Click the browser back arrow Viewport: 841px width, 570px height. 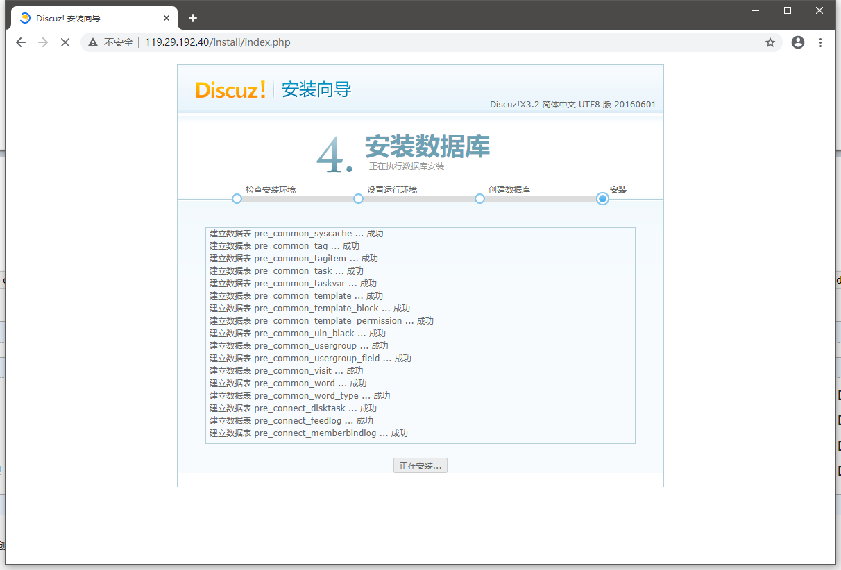coord(21,42)
